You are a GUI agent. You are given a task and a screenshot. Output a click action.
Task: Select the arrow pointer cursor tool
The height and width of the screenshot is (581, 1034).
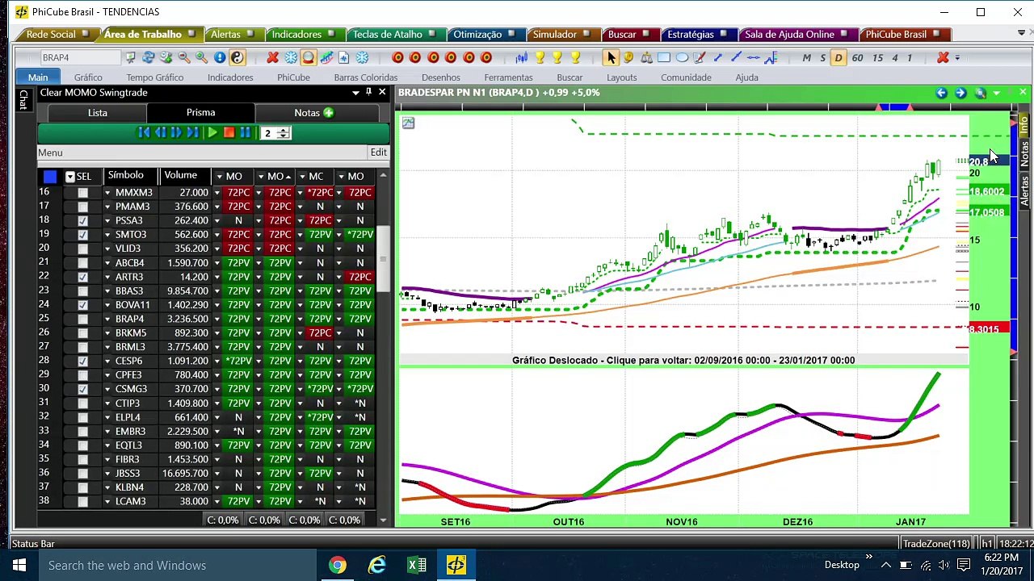[612, 57]
